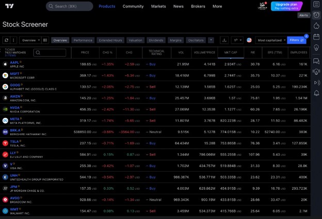Screen dimensions: 322x219
Task: Switch to the Dividends tab
Action: [x=156, y=40]
